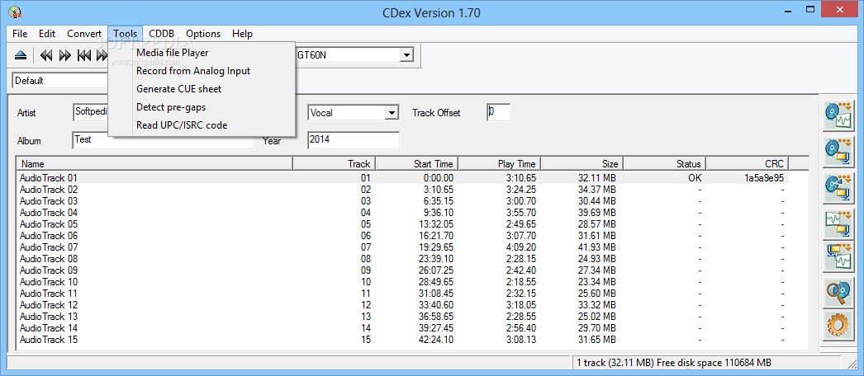Extract CD tracks to WAV files icon
This screenshot has height=376, width=864.
[837, 115]
